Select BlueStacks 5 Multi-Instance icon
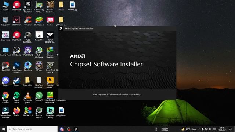 pyautogui.click(x=50, y=98)
